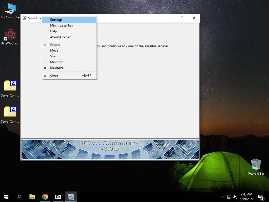Open File Explorer from taskbar
The height and width of the screenshot is (202, 269).
[x=32, y=197]
